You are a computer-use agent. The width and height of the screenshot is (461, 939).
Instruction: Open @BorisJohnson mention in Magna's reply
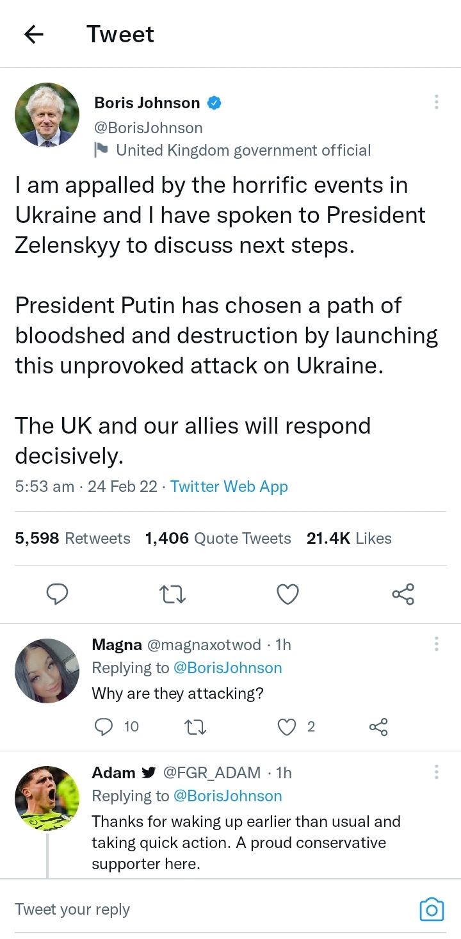(x=227, y=668)
